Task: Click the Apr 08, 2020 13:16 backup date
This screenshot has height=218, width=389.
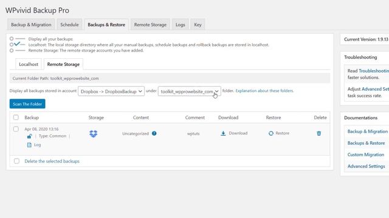Action: coord(41,129)
